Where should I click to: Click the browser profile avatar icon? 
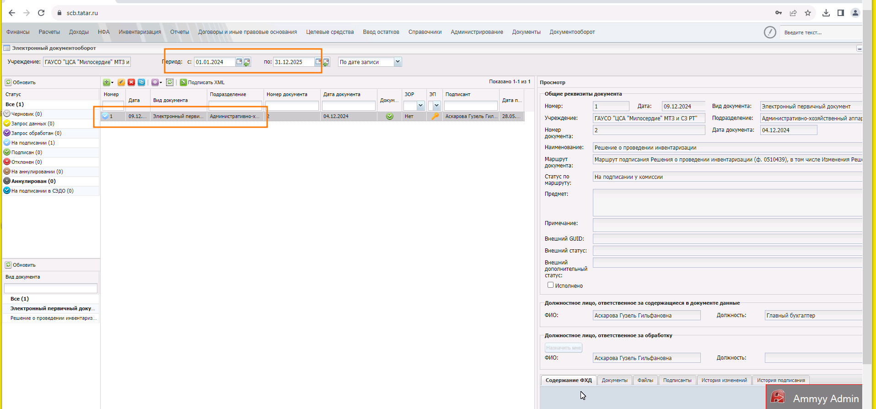click(x=855, y=13)
